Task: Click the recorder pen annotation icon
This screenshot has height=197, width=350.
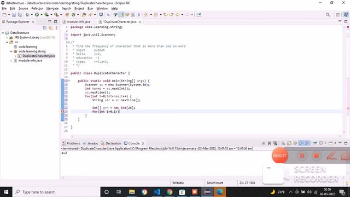Action: 331,155
